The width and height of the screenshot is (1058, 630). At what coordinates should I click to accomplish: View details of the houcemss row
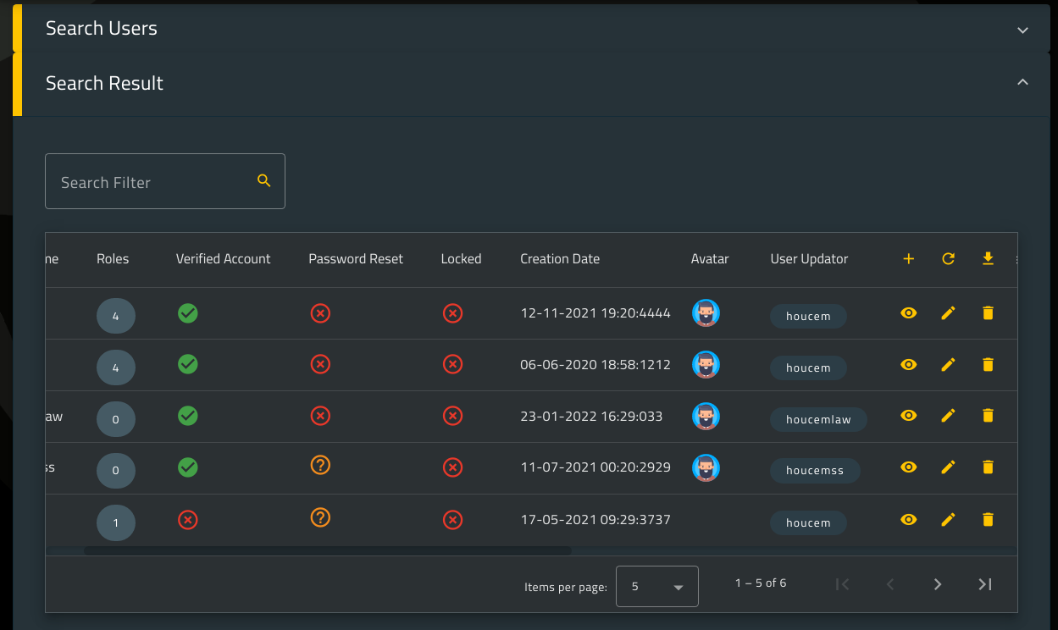pyautogui.click(x=909, y=467)
